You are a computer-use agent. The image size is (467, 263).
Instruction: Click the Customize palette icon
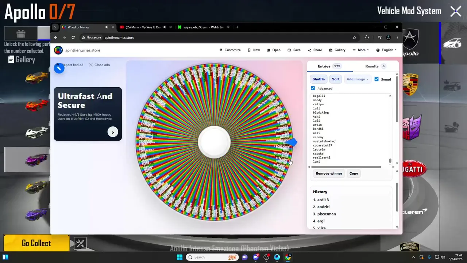click(x=221, y=50)
